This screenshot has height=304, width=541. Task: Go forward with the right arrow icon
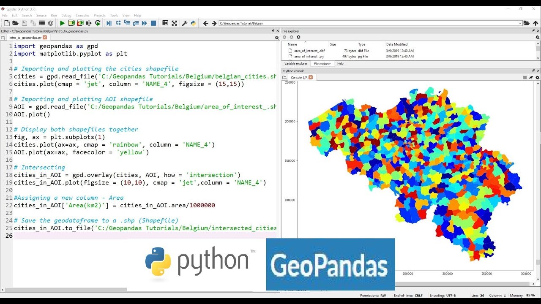click(214, 23)
